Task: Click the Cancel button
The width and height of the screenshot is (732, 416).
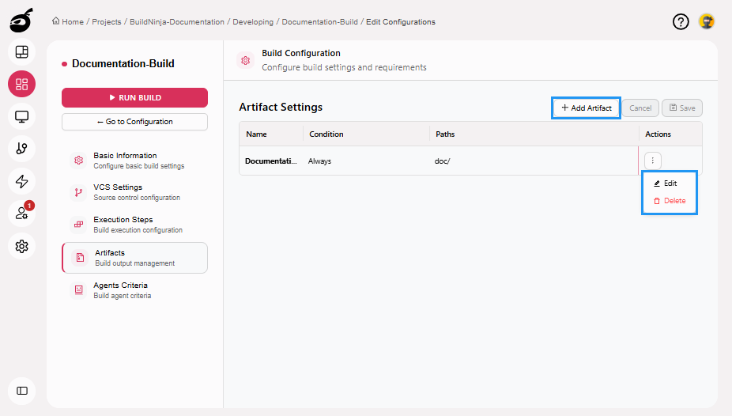Action: pos(640,108)
